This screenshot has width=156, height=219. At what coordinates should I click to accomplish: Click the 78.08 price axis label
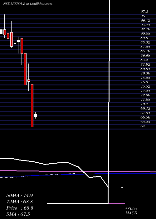(x=145, y=78)
